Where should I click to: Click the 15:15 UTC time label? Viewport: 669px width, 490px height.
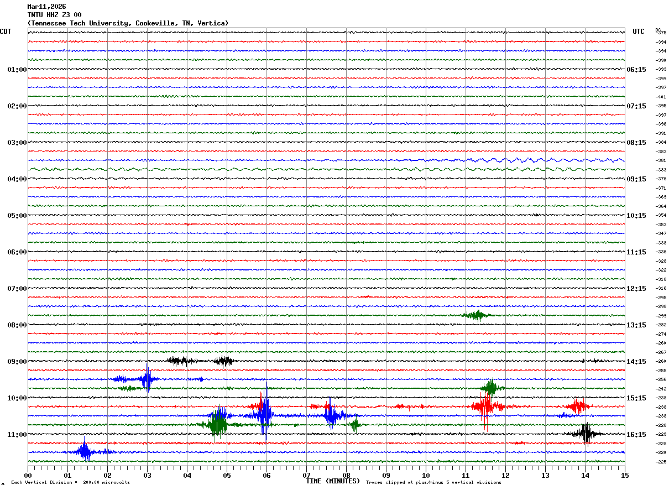(636, 398)
